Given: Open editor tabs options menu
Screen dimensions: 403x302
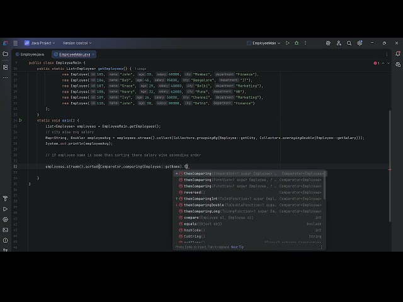Looking at the screenshot, I should click(387, 54).
